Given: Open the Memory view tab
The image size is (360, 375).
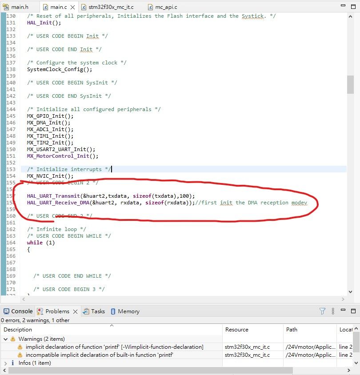Looking at the screenshot, I should click(x=125, y=311).
